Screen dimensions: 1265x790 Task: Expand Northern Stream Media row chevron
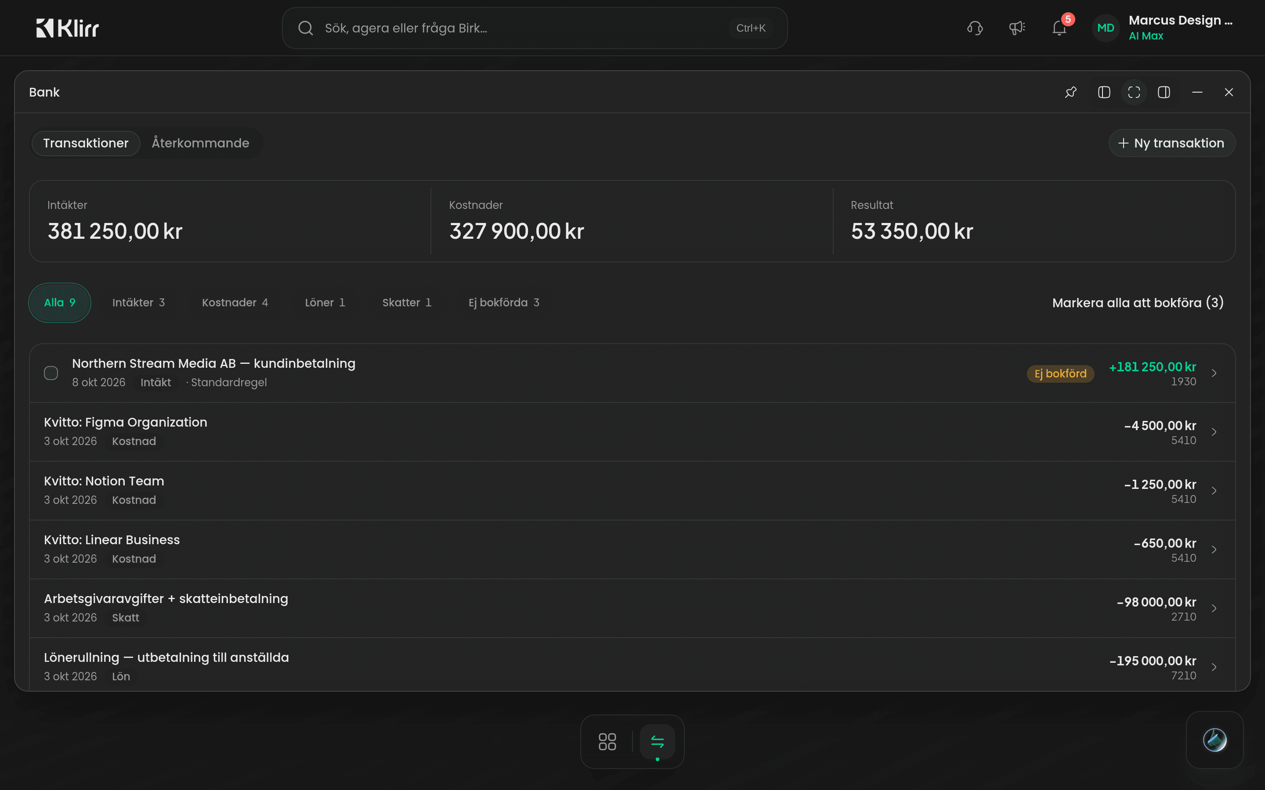(x=1214, y=373)
